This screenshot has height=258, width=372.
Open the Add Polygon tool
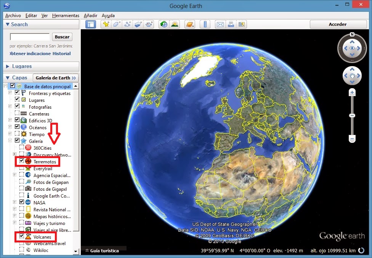pos(117,24)
